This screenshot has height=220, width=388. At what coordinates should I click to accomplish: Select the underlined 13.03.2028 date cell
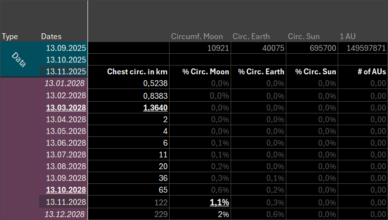[65, 108]
